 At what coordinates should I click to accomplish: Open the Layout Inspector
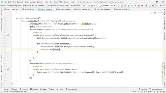[x=156, y=89]
